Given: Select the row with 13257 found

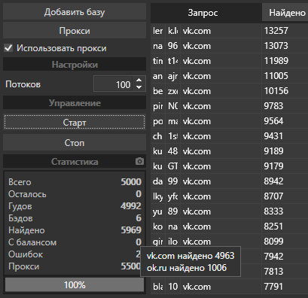Looking at the screenshot, I should [229, 31].
